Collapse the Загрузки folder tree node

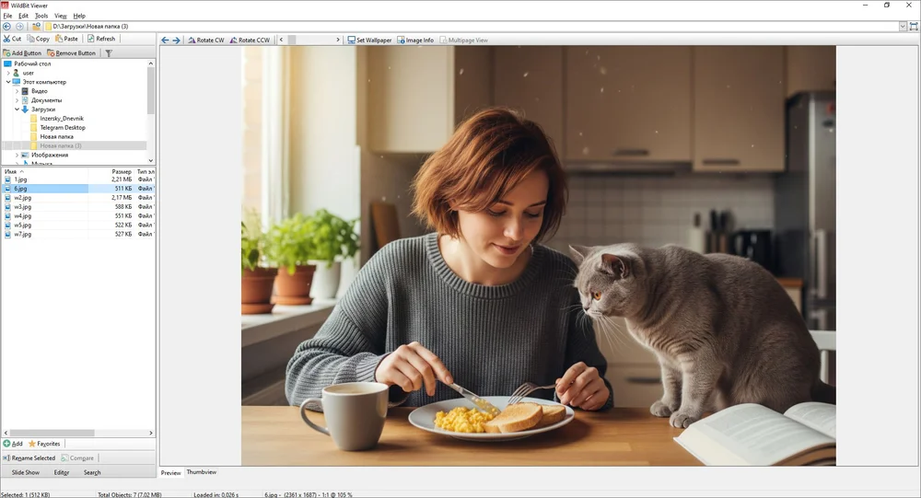pos(17,110)
